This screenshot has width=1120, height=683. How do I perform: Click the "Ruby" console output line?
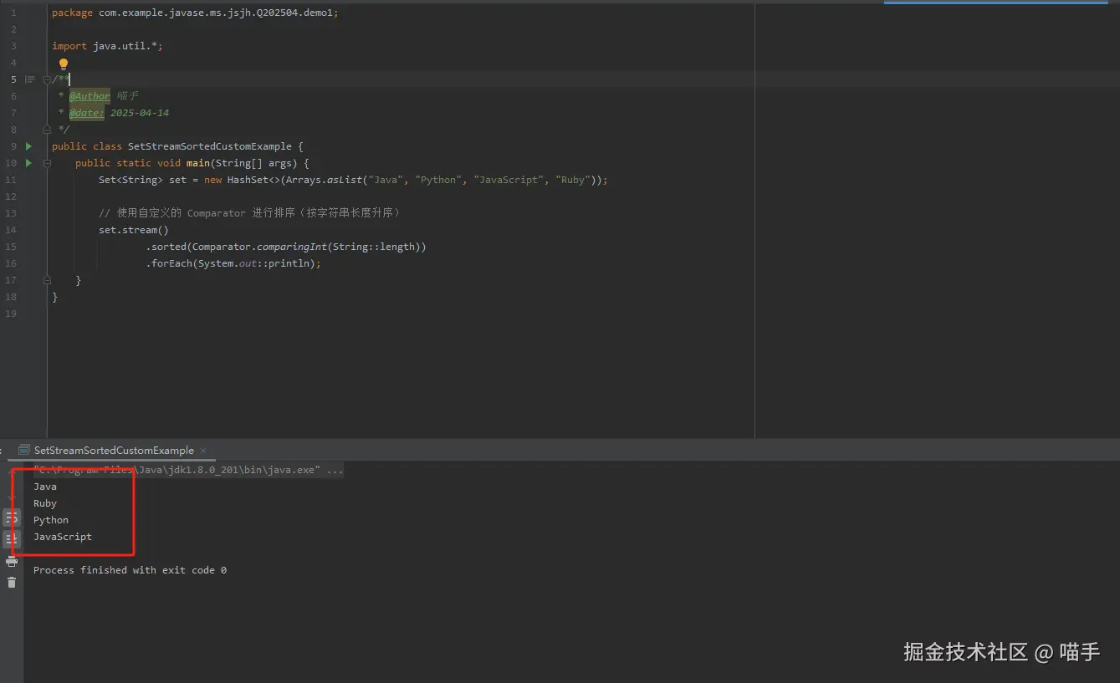(x=45, y=503)
